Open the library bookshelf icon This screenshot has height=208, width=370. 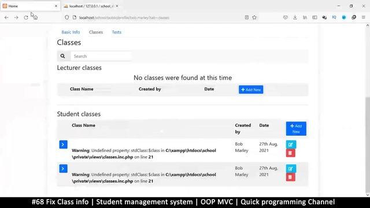coord(305,17)
